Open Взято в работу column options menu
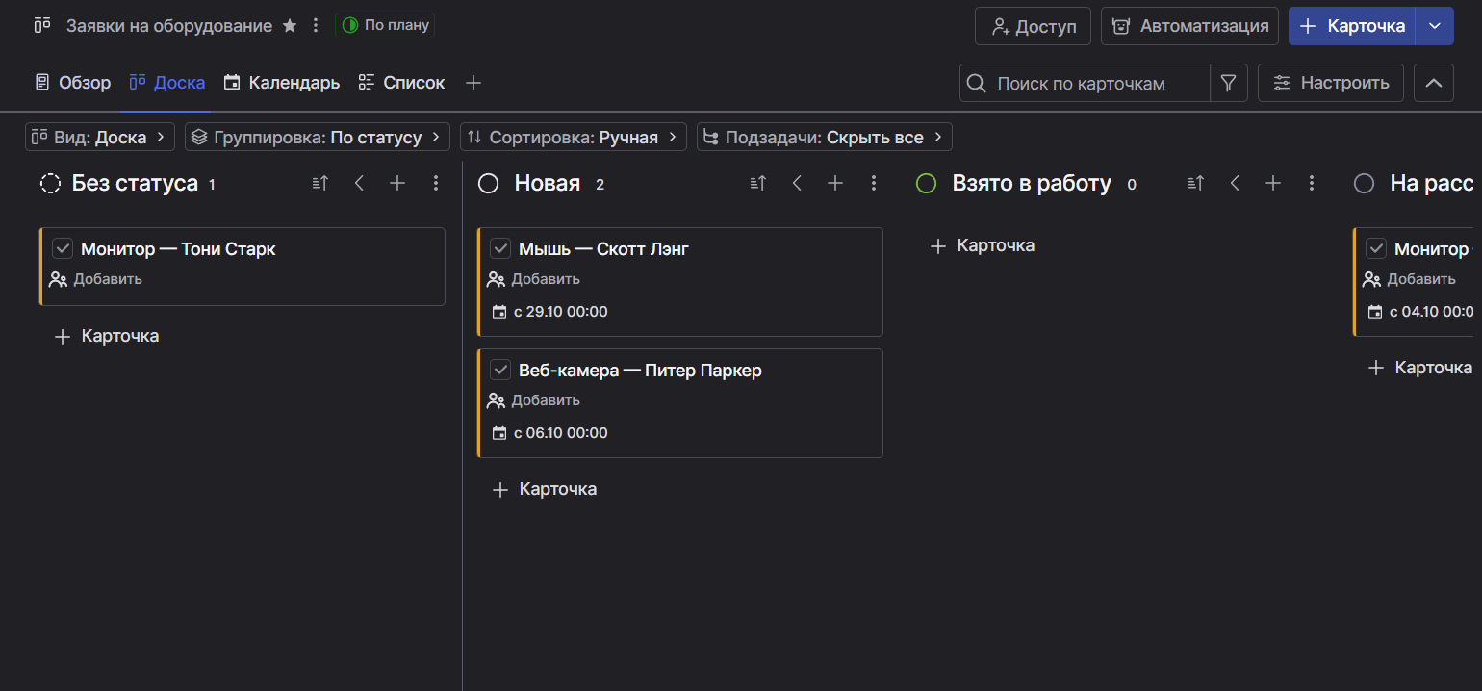Image resolution: width=1482 pixels, height=691 pixels. 1312,183
